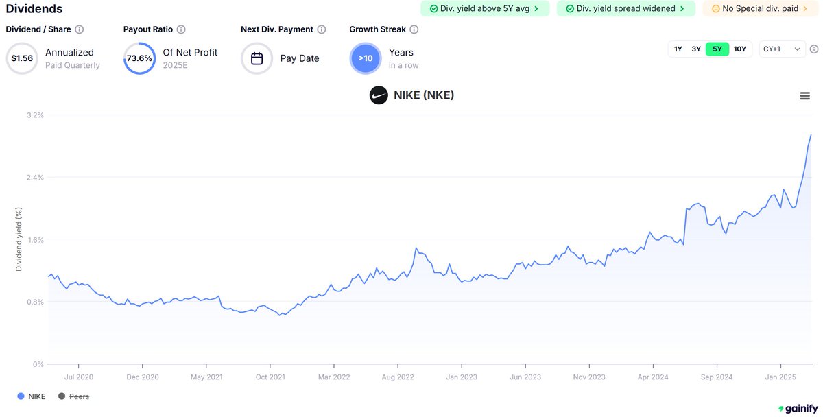Click the Aug 2022 axis label
Viewport: 823px width, 417px height.
pos(397,377)
